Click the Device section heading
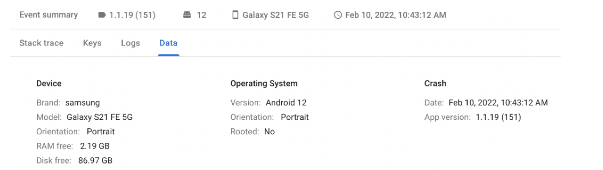 coord(49,84)
